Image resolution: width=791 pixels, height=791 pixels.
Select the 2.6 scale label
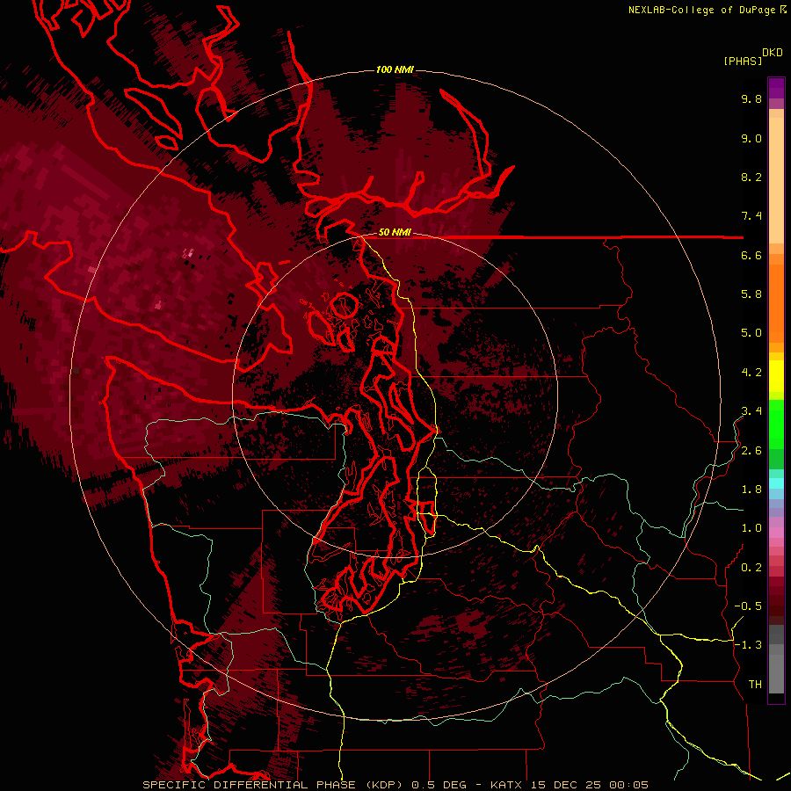pos(751,451)
